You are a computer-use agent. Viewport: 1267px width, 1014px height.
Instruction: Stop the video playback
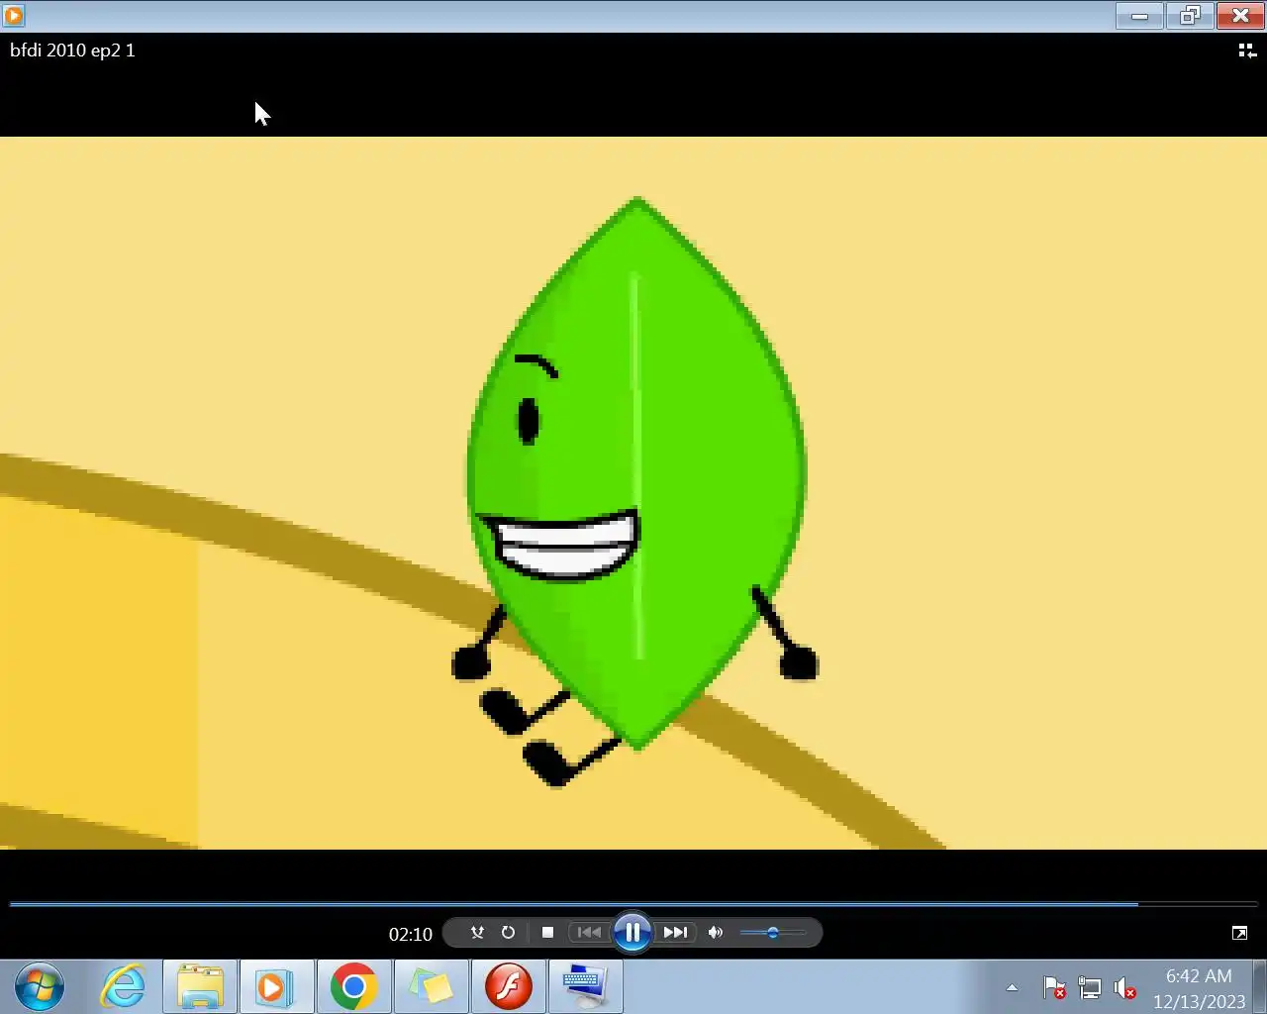pos(547,933)
